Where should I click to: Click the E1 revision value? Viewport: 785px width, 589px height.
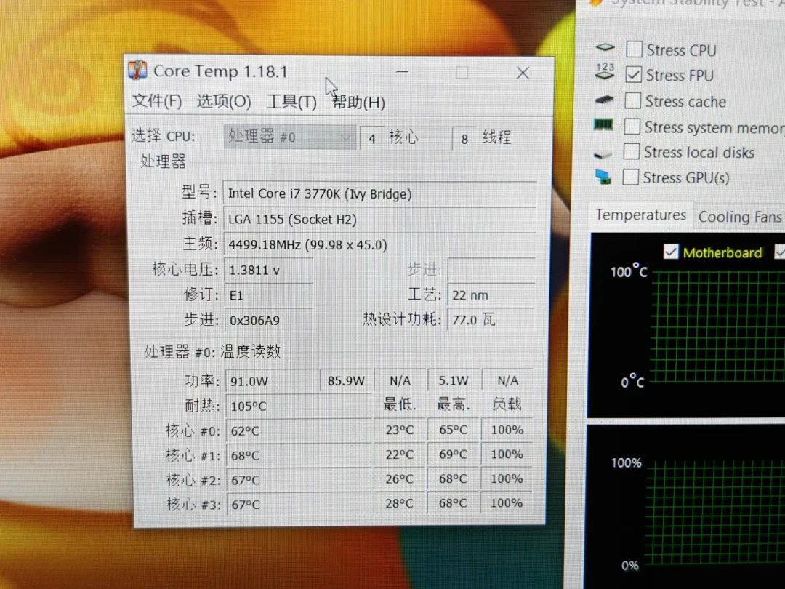270,295
